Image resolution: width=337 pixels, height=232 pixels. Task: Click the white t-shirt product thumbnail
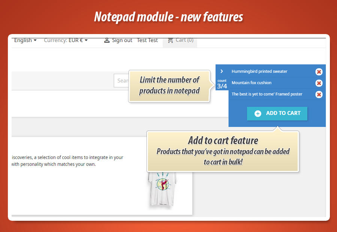point(163,189)
